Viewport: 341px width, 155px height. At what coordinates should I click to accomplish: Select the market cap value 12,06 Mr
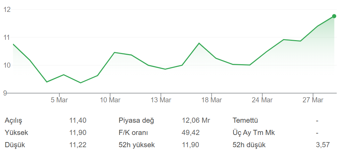(196, 120)
